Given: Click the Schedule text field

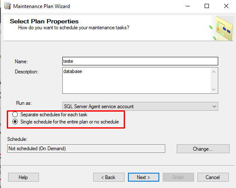Looking at the screenshot, I should [x=86, y=149].
